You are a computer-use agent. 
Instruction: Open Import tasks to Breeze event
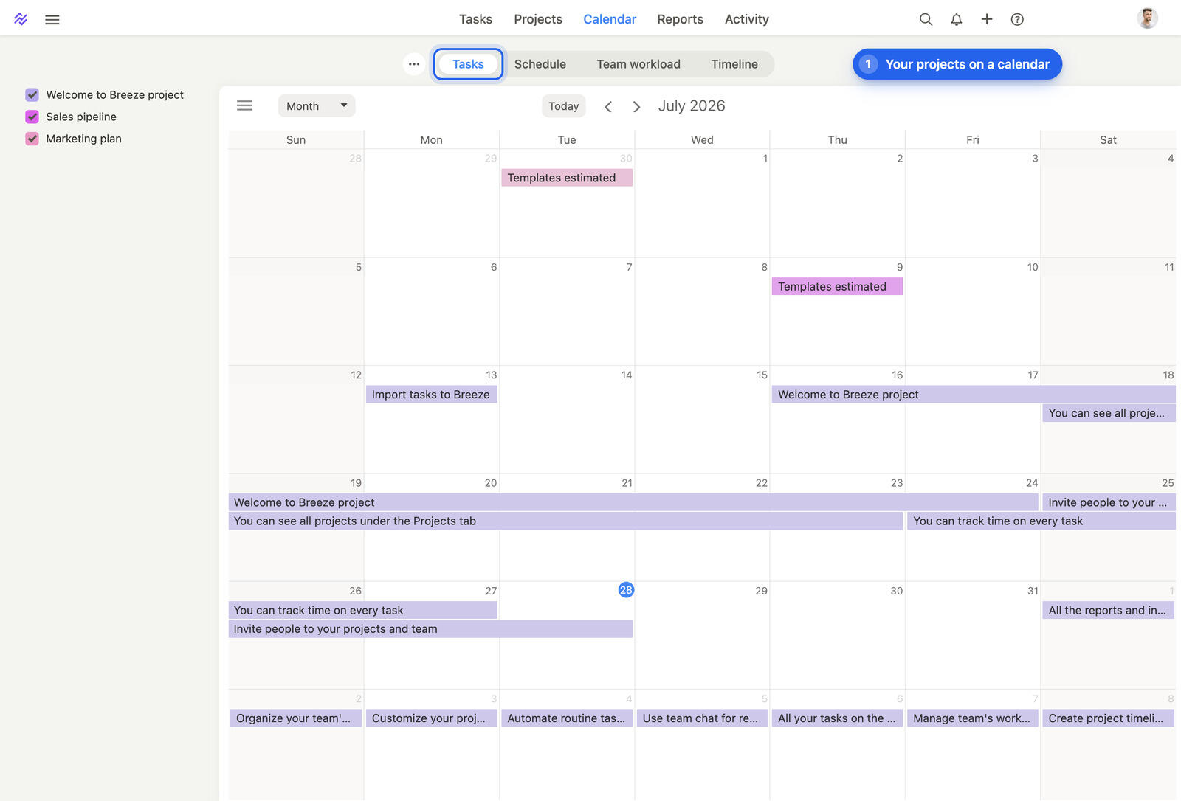(x=431, y=395)
